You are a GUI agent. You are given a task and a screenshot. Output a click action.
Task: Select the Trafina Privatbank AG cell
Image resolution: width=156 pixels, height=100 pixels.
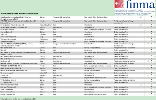[x=7, y=42]
